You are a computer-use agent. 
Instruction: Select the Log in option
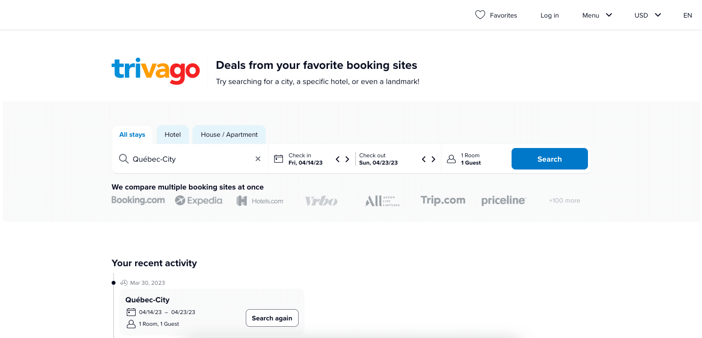[549, 15]
